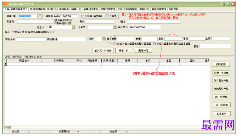Screen dimensions: 241x136
Task: Open the date picker >>> button
Action: tap(40, 16)
